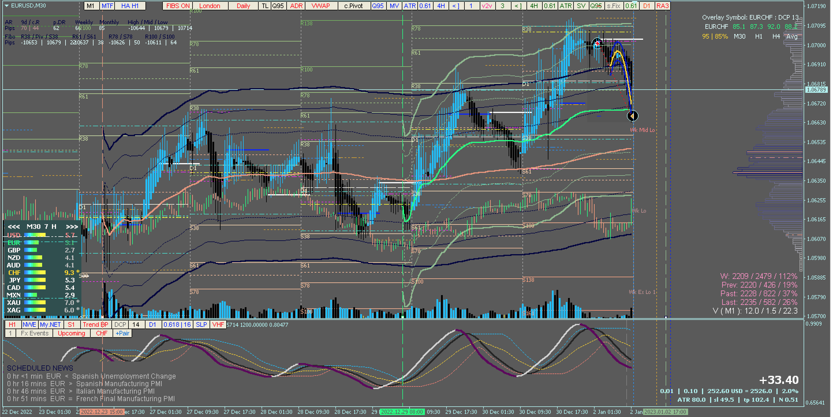
Task: Open the Daily period selector
Action: pos(243,6)
